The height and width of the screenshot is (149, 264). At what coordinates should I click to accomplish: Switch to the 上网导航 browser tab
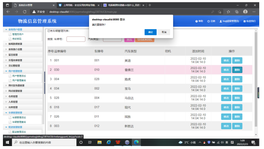tap(79, 5)
